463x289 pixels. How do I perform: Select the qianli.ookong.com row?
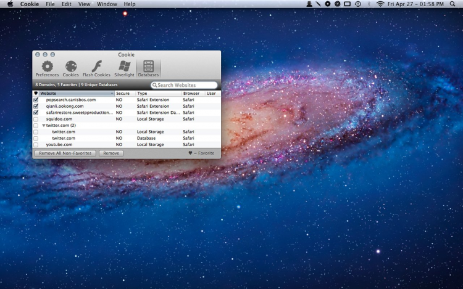pyautogui.click(x=65, y=106)
